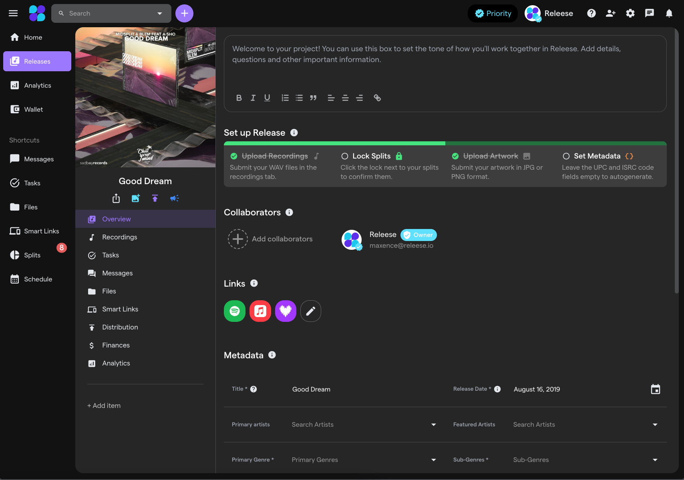Click the share release icon under Good Dream
The width and height of the screenshot is (684, 480).
[x=116, y=198]
